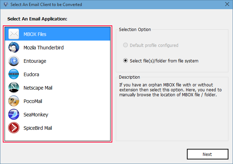The height and width of the screenshot is (164, 233).
Task: Click the Eudora round icon
Action: click(x=14, y=74)
